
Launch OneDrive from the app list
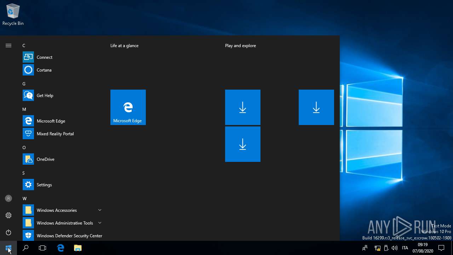[62, 159]
